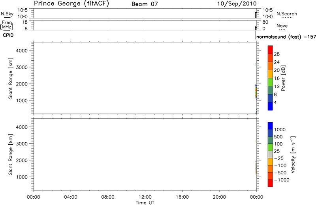Click the 'Slant Range [km]' label of velocity panel

coord(11,155)
